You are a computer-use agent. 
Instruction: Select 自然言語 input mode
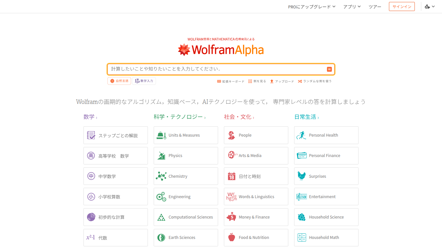pyautogui.click(x=119, y=81)
